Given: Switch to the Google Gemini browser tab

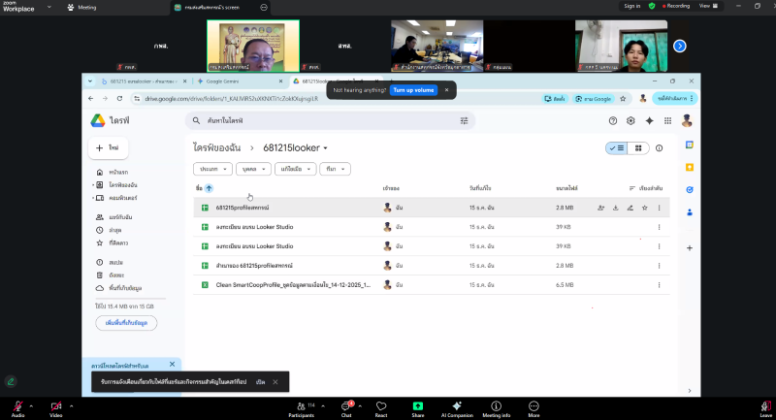Looking at the screenshot, I should pos(226,82).
